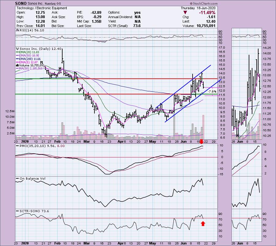Click the EPS value -0.29

(x=97, y=17)
